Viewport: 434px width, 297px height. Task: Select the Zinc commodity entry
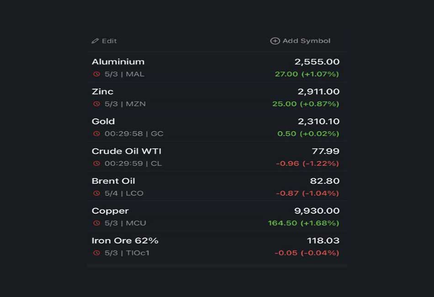pyautogui.click(x=217, y=97)
